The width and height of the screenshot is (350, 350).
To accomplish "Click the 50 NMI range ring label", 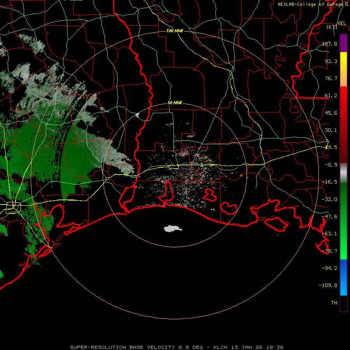I will (x=175, y=103).
